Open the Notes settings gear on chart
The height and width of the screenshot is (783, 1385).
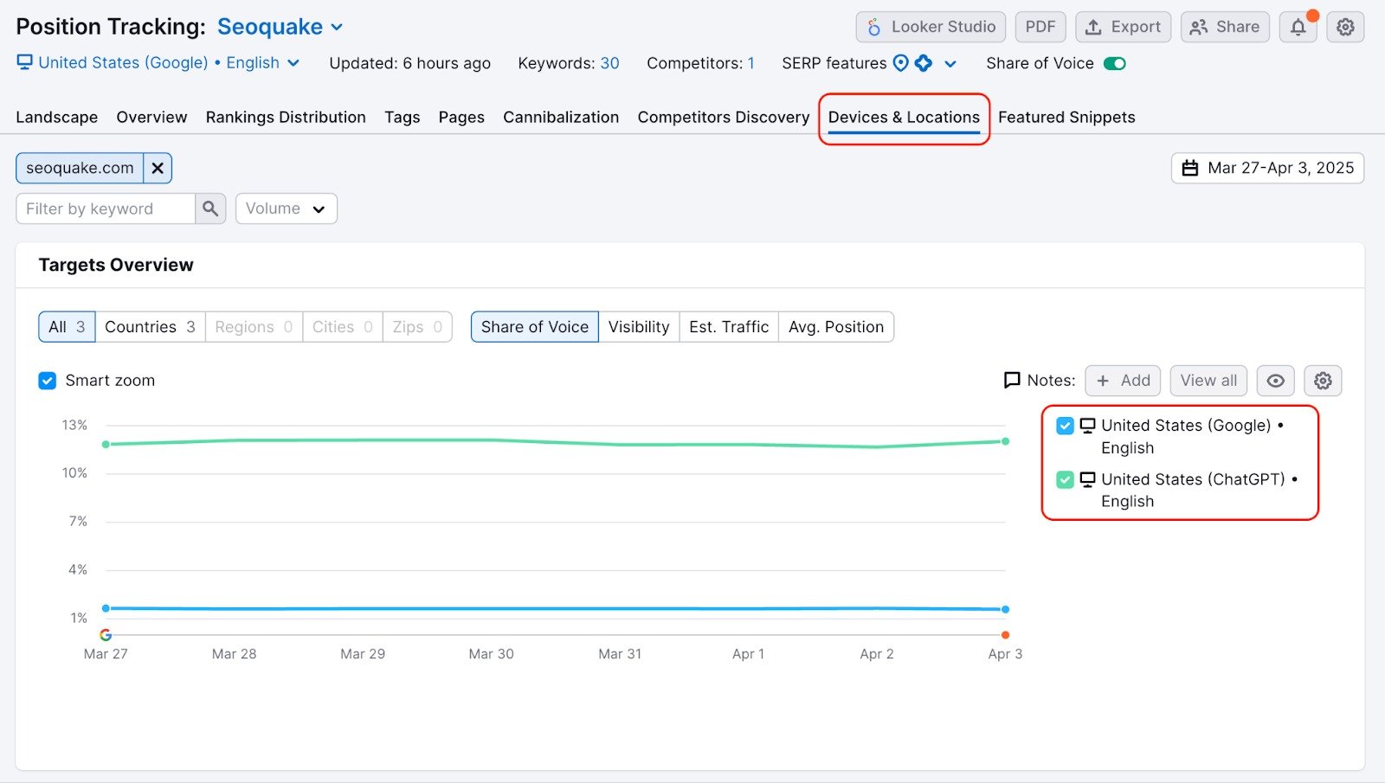tap(1322, 381)
